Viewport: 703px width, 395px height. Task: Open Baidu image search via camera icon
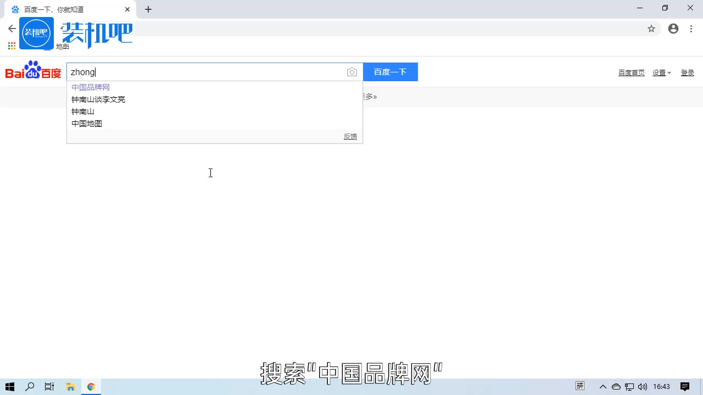[x=352, y=72]
